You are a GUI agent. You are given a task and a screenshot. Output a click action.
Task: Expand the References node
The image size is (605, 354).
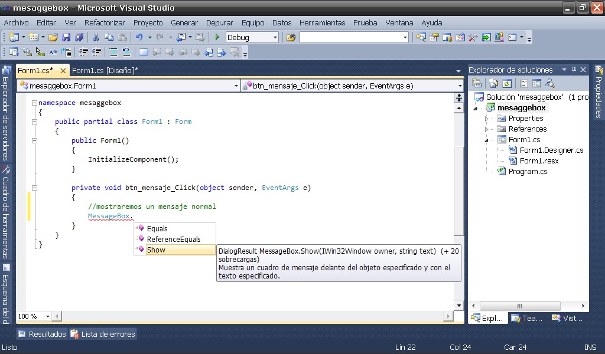pyautogui.click(x=487, y=129)
